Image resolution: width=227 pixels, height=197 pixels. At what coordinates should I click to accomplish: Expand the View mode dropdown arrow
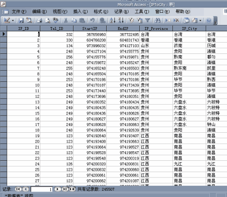point(13,20)
